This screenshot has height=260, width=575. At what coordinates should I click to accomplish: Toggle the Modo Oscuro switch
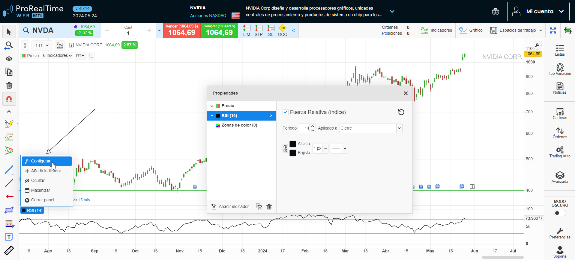[559, 213]
